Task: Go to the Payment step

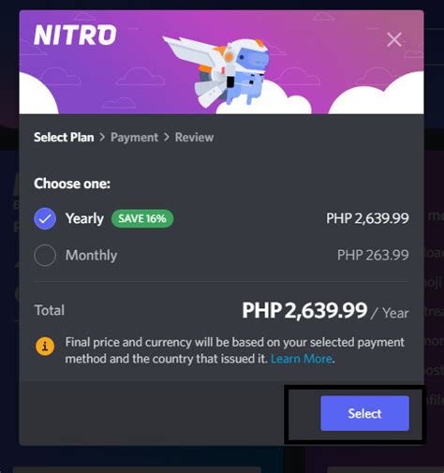Action: tap(134, 137)
